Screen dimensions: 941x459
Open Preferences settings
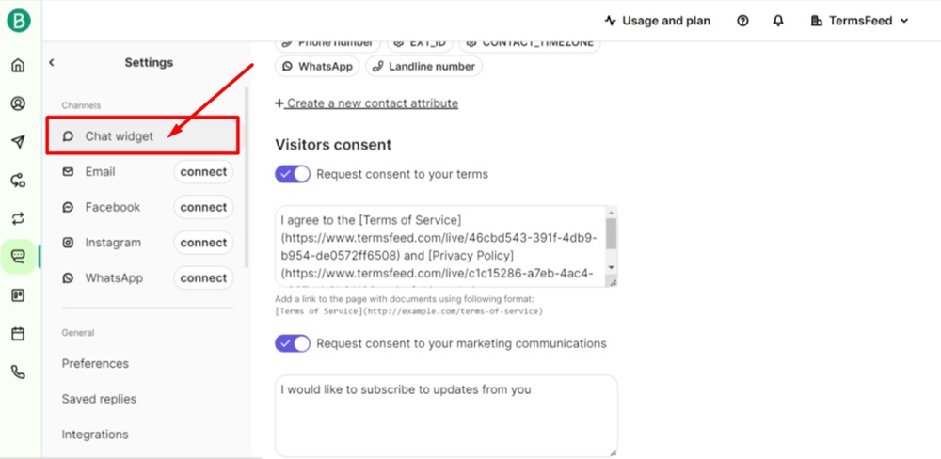(x=95, y=364)
